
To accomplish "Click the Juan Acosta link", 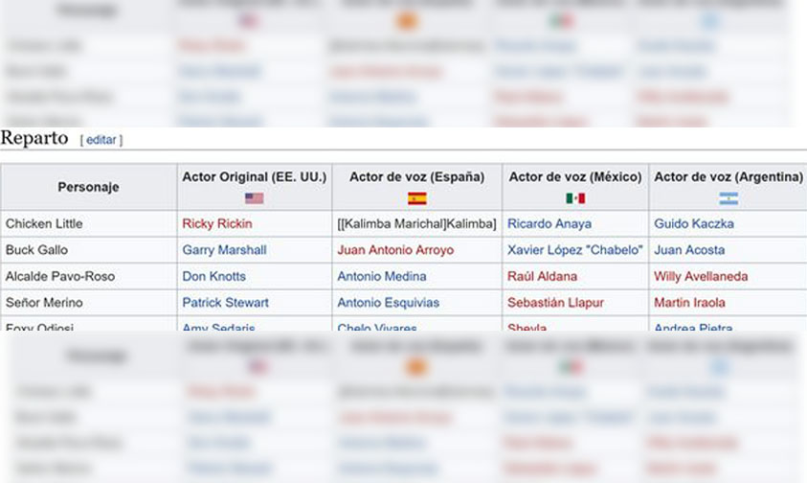I will coord(689,250).
